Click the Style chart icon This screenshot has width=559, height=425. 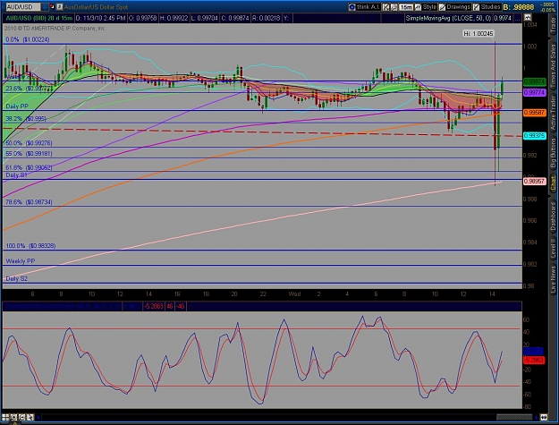pos(418,7)
